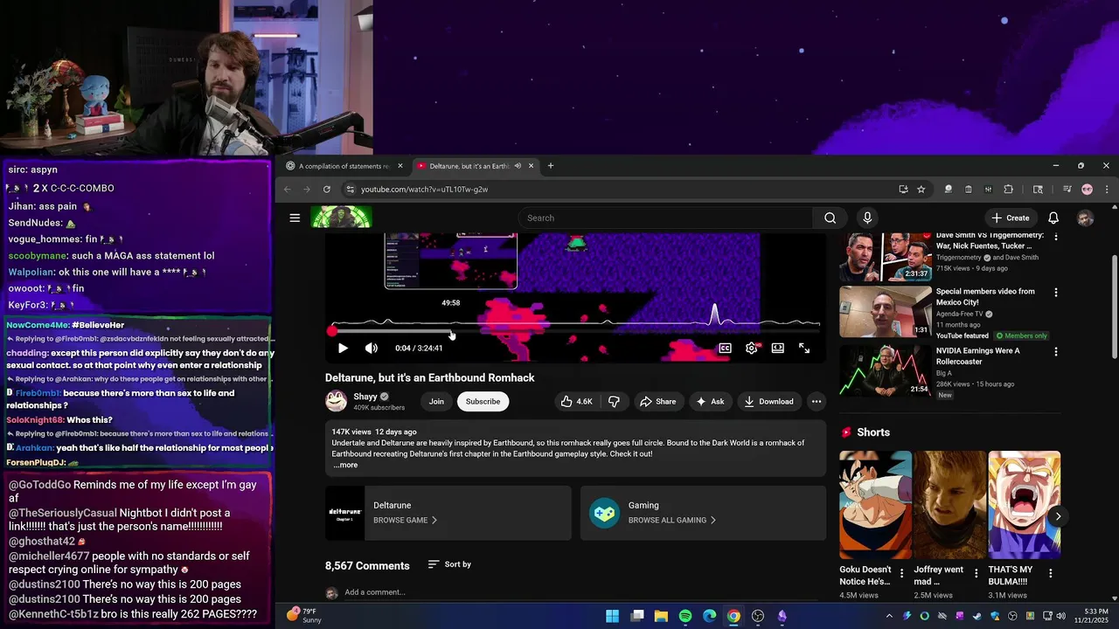The image size is (1119, 629).
Task: Enter fullscreen on the video player
Action: [x=804, y=348]
